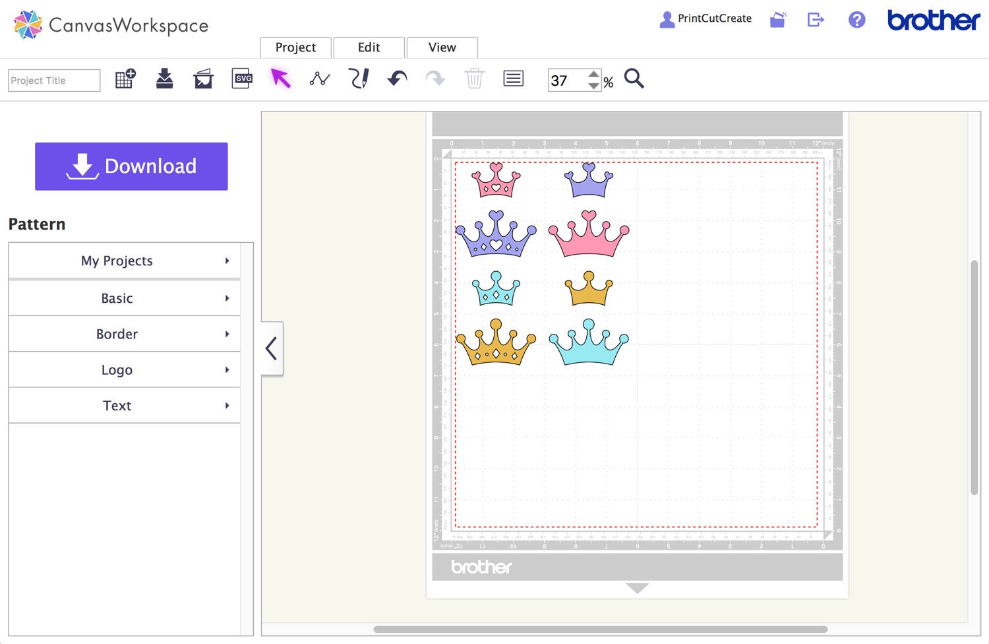This screenshot has height=644, width=989.
Task: Click the Download button
Action: click(x=131, y=166)
